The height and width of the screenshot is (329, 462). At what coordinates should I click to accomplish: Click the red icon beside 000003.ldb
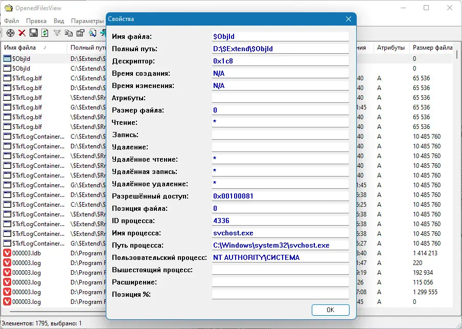pos(7,253)
